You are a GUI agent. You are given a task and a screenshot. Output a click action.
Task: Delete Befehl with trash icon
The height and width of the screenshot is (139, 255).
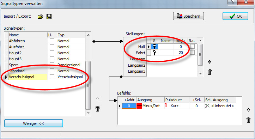[x=248, y=120]
